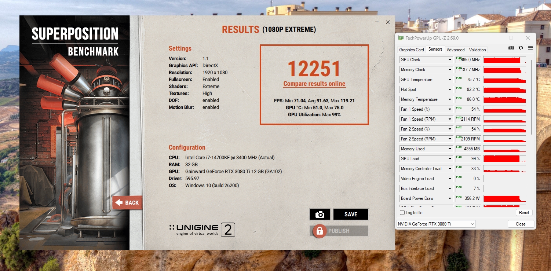Image resolution: width=551 pixels, height=271 pixels.
Task: Click the 82.2 °C Hot Spot reading
Action: (468, 89)
